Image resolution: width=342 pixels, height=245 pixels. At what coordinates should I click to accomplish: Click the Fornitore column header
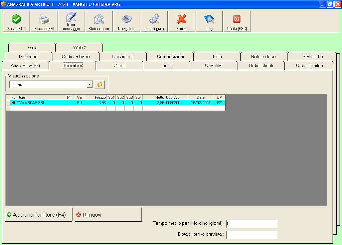[x=38, y=97]
